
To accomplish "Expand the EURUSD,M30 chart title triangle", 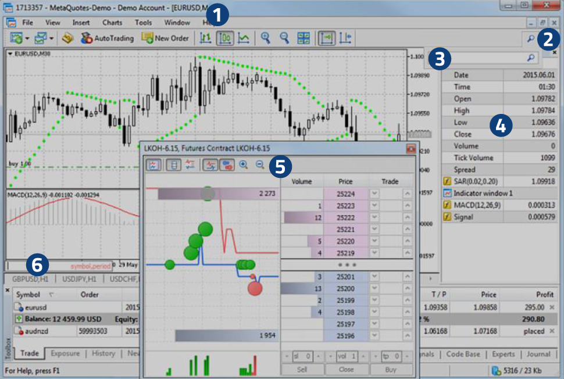I will pyautogui.click(x=10, y=53).
